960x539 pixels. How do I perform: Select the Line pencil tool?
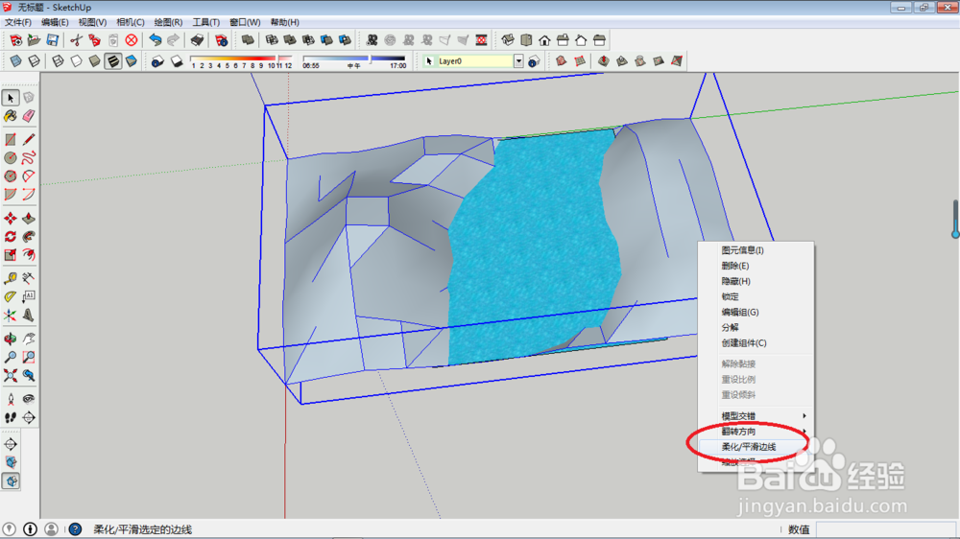click(x=29, y=140)
